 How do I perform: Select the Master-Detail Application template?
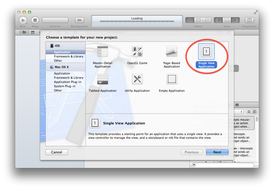102,52
